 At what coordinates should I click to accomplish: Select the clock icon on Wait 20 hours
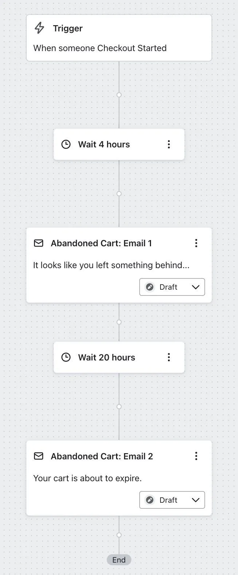66,357
